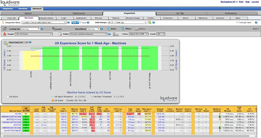Expand the Resolution dropdown

pos(94,29)
